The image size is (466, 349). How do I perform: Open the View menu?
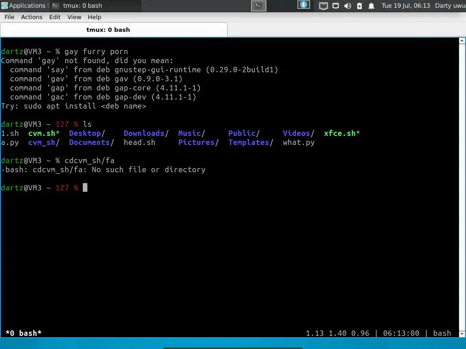(74, 17)
